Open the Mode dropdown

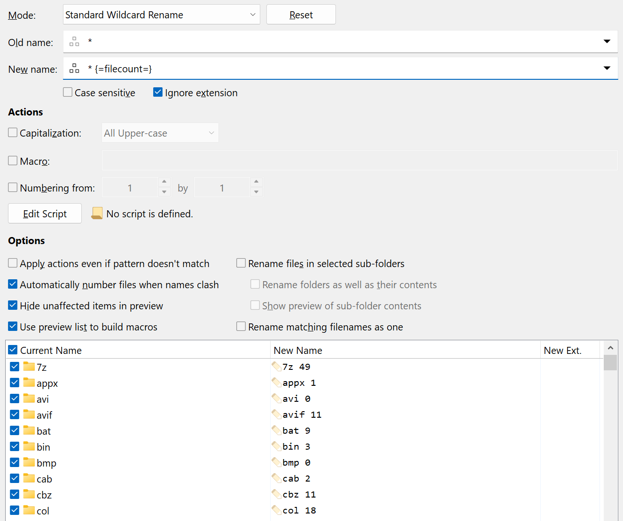click(x=161, y=15)
